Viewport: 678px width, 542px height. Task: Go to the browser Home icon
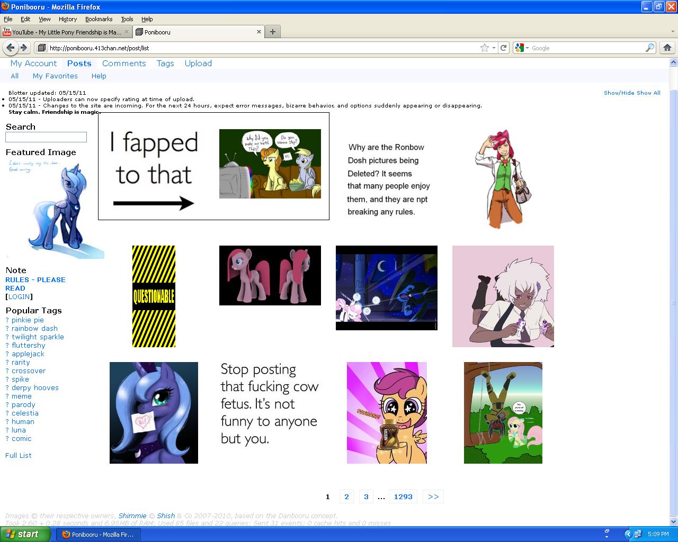(x=667, y=48)
